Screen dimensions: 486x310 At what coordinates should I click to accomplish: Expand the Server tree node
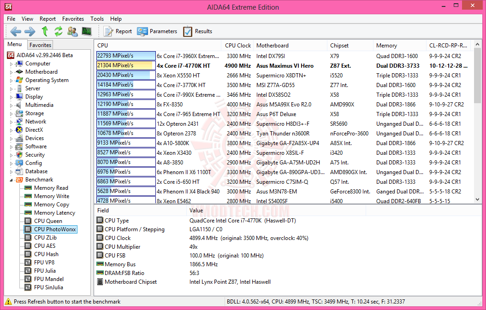[12, 88]
